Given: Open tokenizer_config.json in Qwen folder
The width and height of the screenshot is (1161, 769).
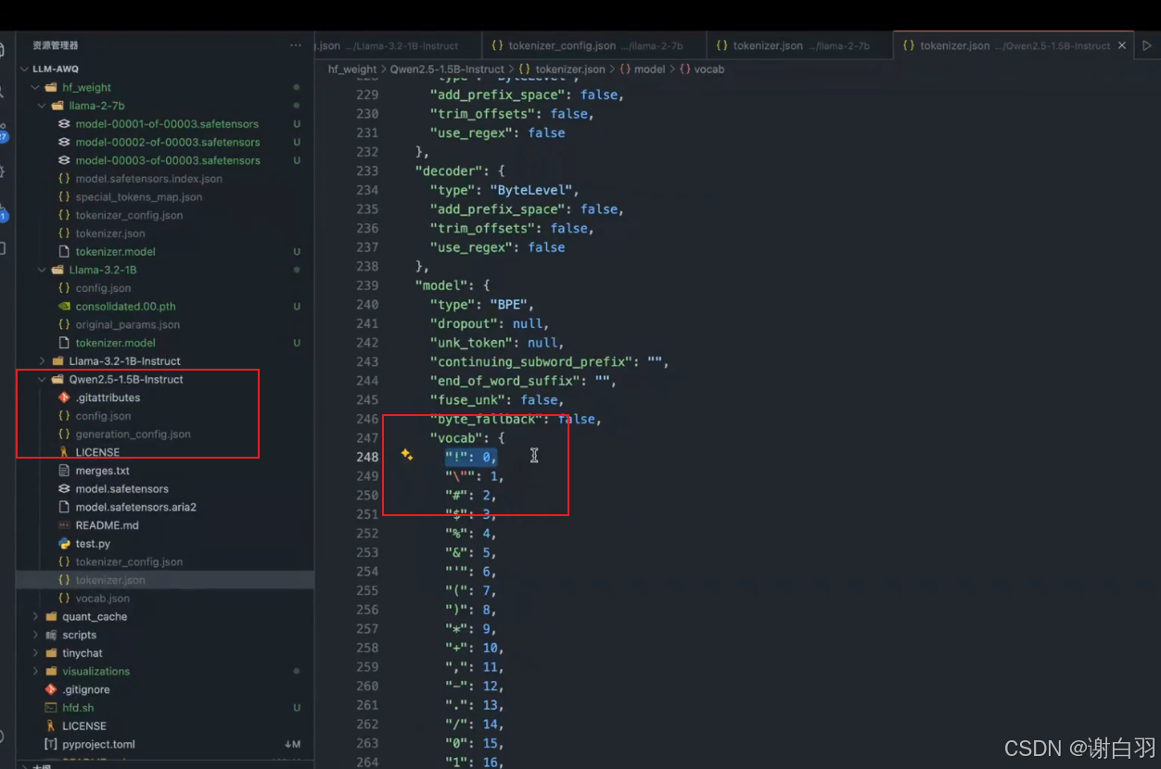Looking at the screenshot, I should pyautogui.click(x=129, y=562).
